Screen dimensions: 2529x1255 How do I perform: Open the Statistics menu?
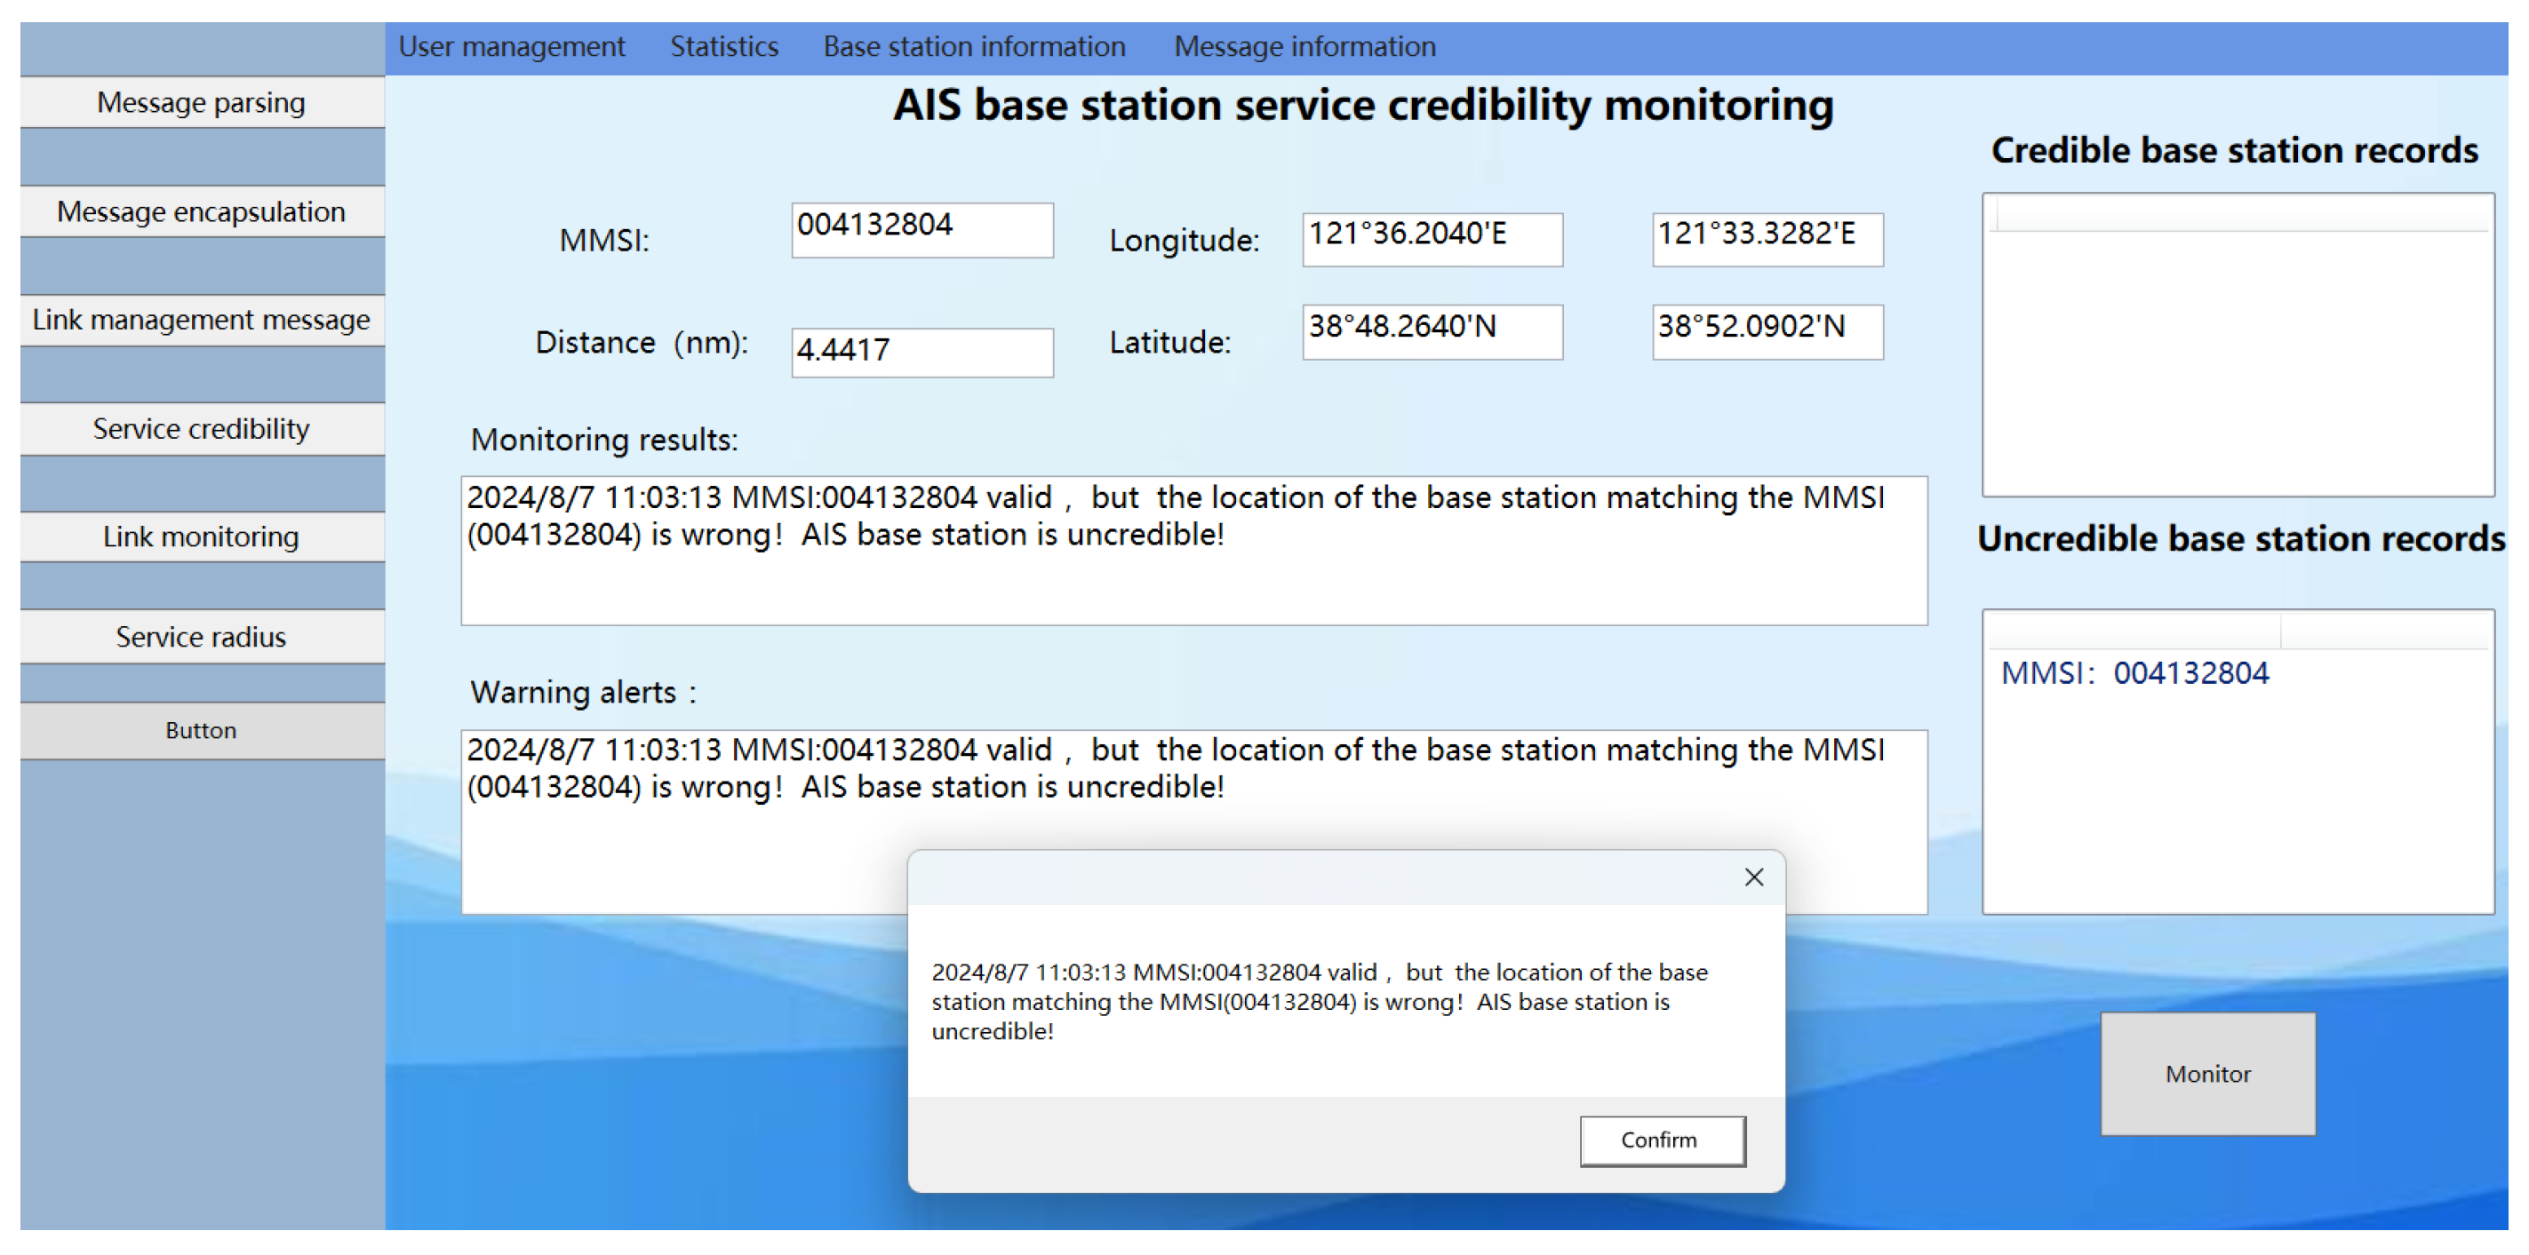(x=723, y=45)
